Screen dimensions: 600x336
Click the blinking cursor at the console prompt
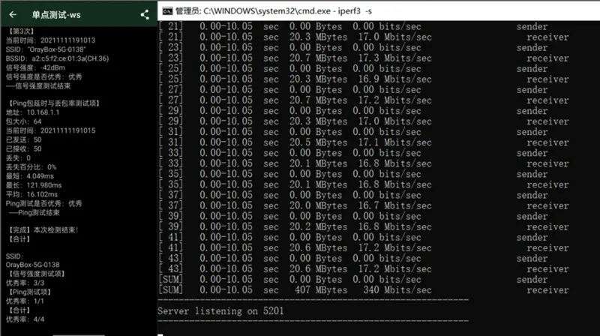[x=160, y=334]
